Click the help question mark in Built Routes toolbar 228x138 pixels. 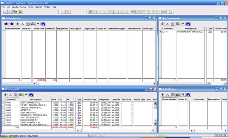coord(183,95)
